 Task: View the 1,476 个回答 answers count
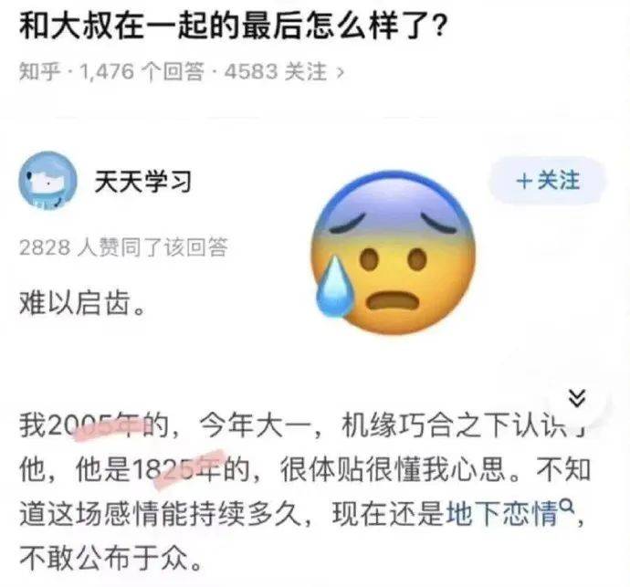(142, 72)
